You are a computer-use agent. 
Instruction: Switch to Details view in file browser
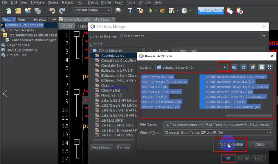269,67
